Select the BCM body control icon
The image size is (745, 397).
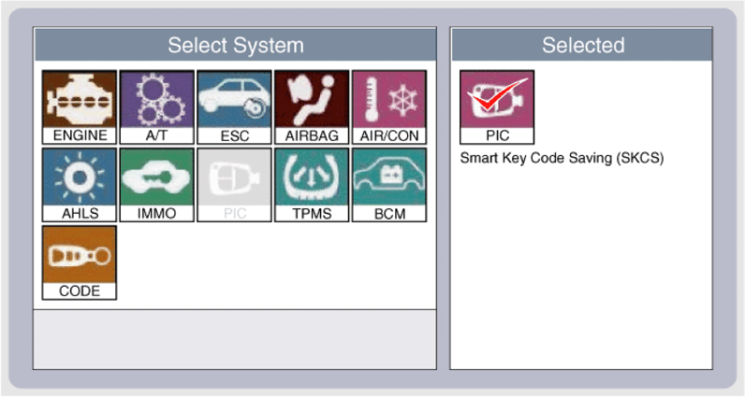(388, 184)
